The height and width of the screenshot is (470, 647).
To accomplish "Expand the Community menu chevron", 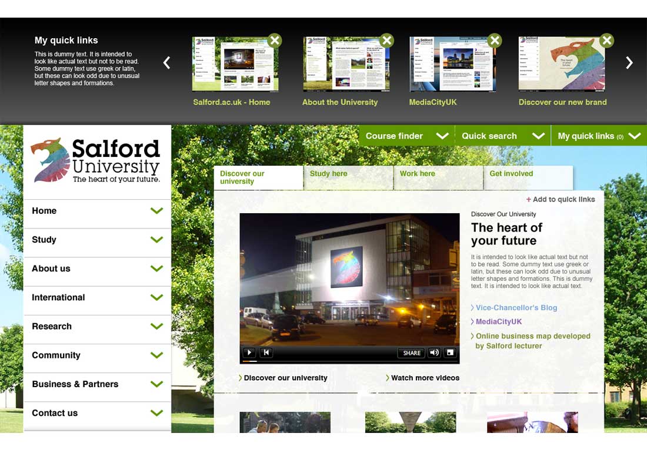I will coord(157,355).
